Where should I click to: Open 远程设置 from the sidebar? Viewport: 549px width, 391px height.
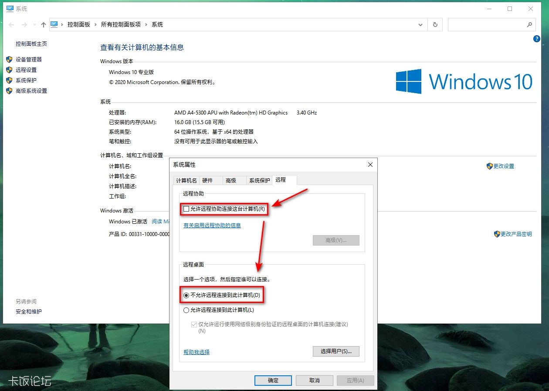[26, 70]
